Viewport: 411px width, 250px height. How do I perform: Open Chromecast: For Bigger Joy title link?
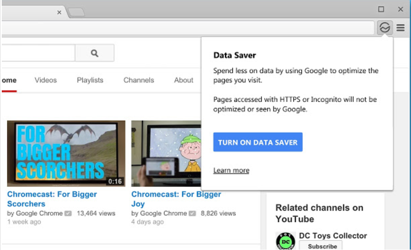176,199
